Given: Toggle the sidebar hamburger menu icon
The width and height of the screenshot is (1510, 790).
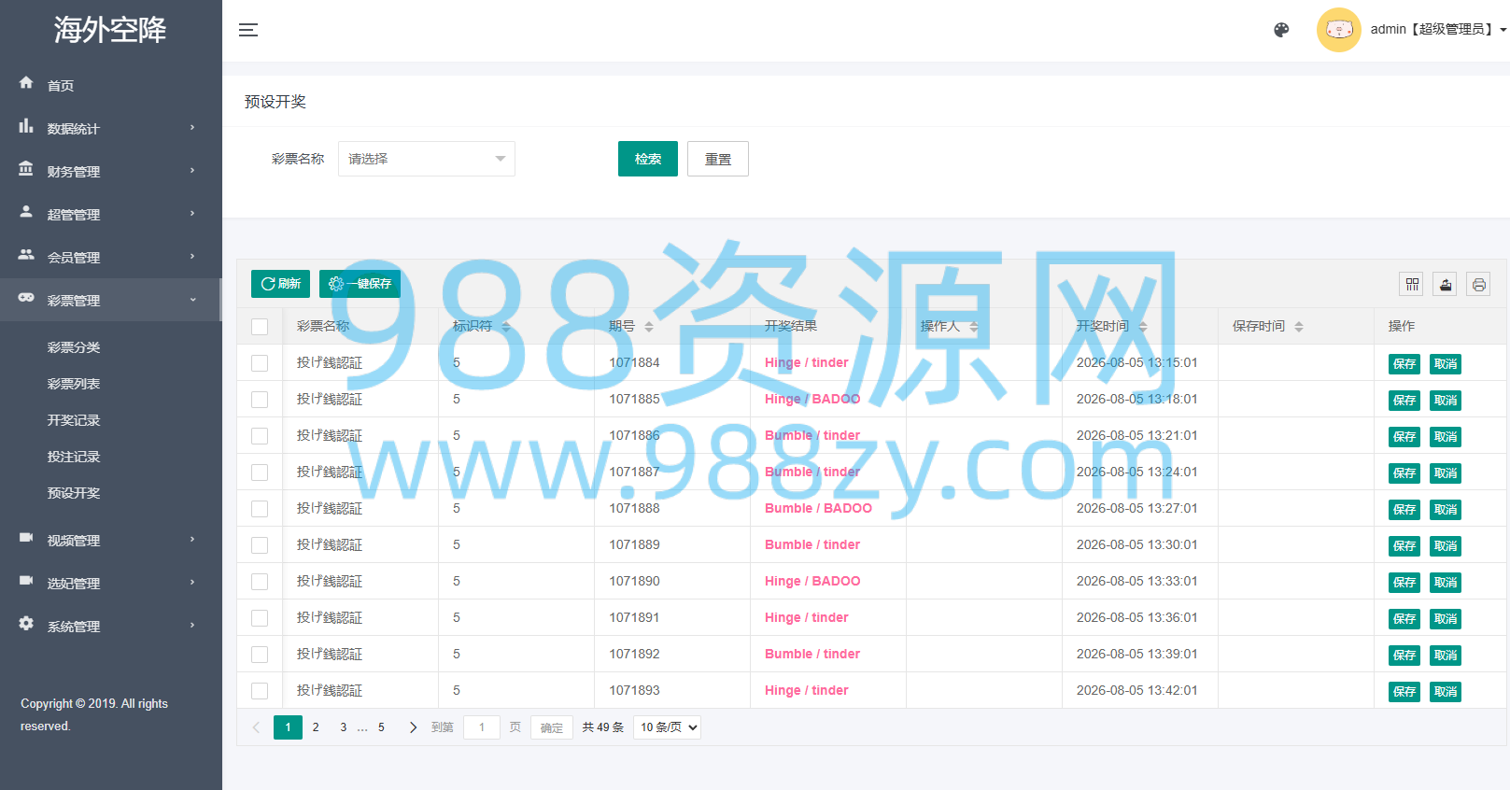Looking at the screenshot, I should coord(248,30).
